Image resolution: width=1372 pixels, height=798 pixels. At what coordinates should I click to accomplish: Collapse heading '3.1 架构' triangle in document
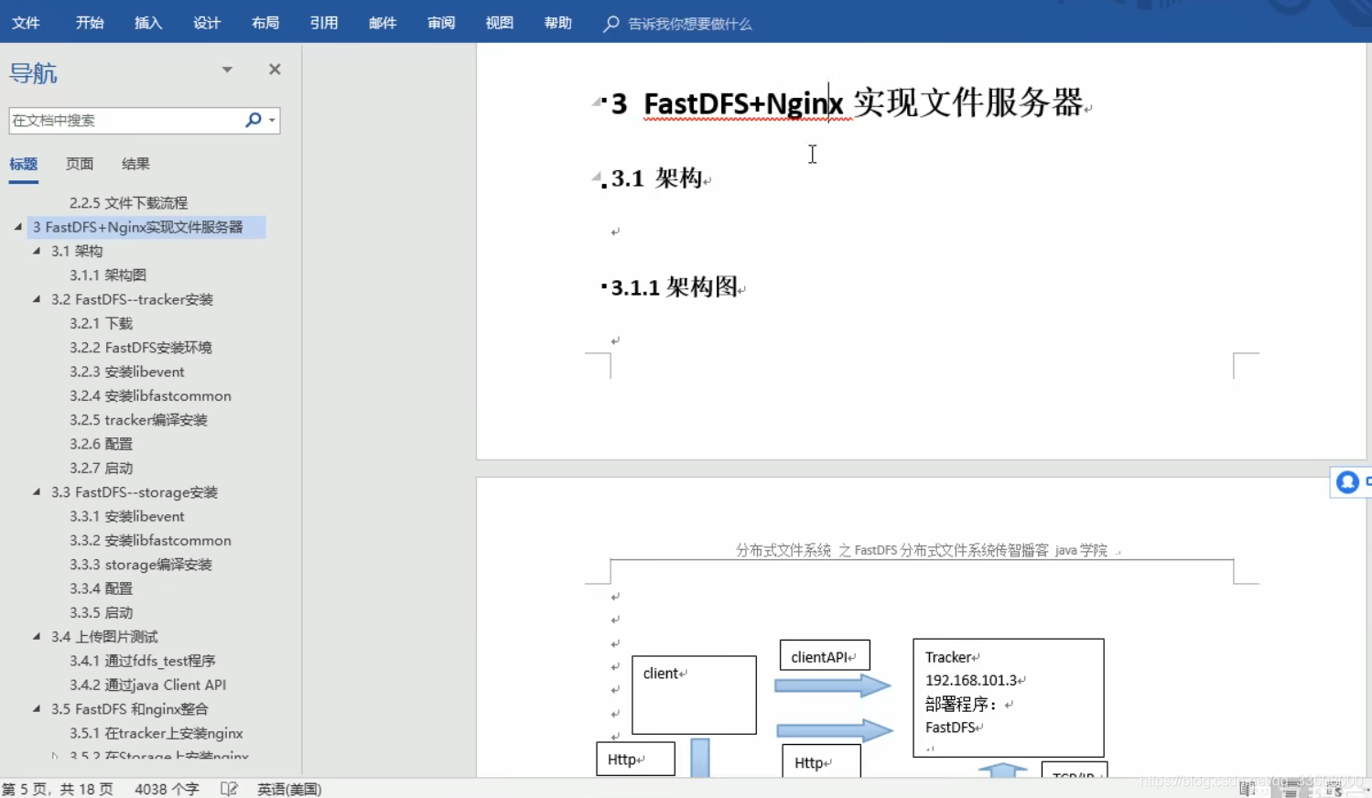click(596, 177)
